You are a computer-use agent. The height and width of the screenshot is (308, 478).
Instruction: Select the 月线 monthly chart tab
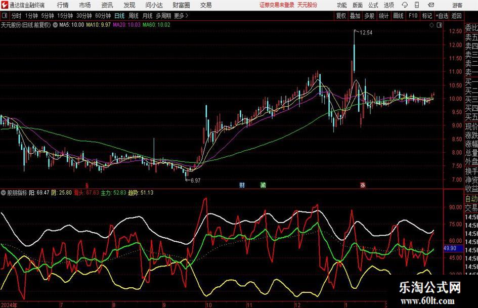point(147,16)
